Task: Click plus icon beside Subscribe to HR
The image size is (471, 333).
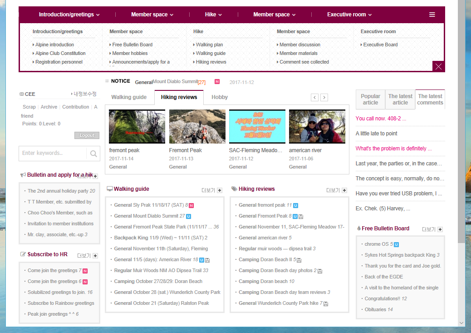Action: (x=95, y=255)
